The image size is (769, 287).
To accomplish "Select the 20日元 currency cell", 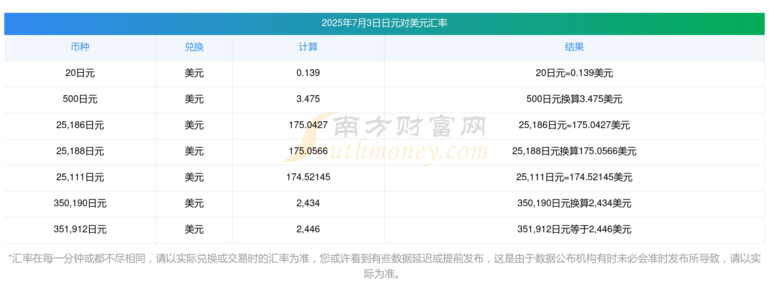I will tap(80, 73).
